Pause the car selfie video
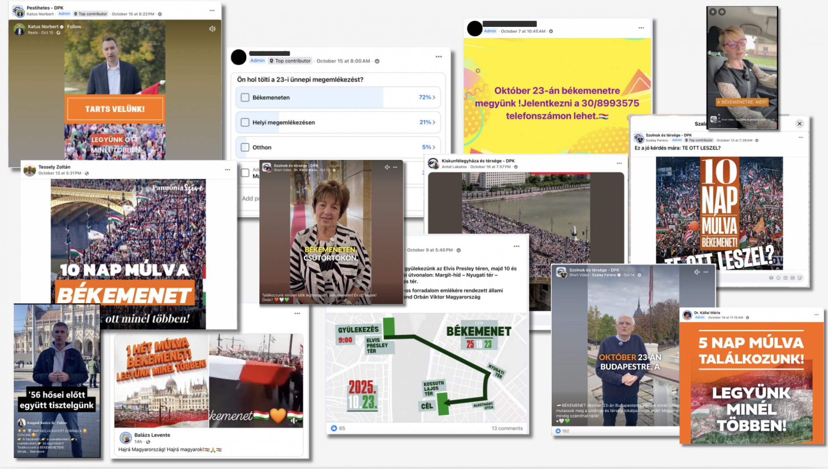Image resolution: width=828 pixels, height=469 pixels. pyautogui.click(x=712, y=12)
